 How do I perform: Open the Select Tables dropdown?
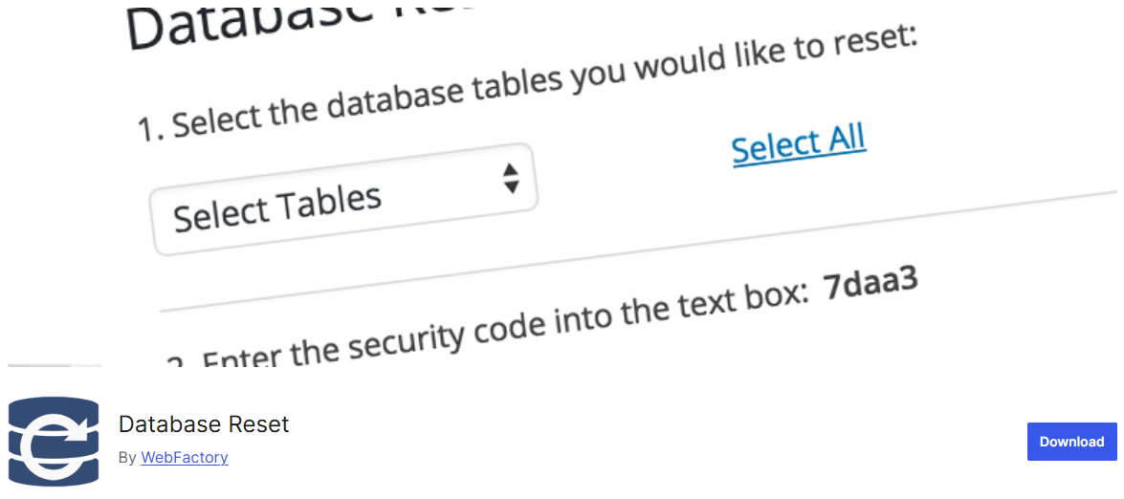pos(343,199)
